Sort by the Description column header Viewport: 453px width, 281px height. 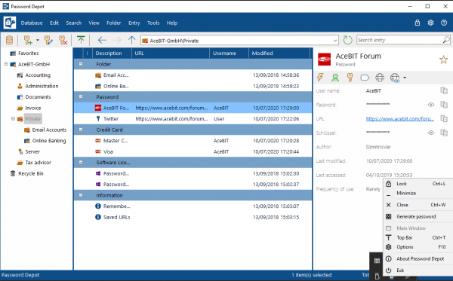112,53
